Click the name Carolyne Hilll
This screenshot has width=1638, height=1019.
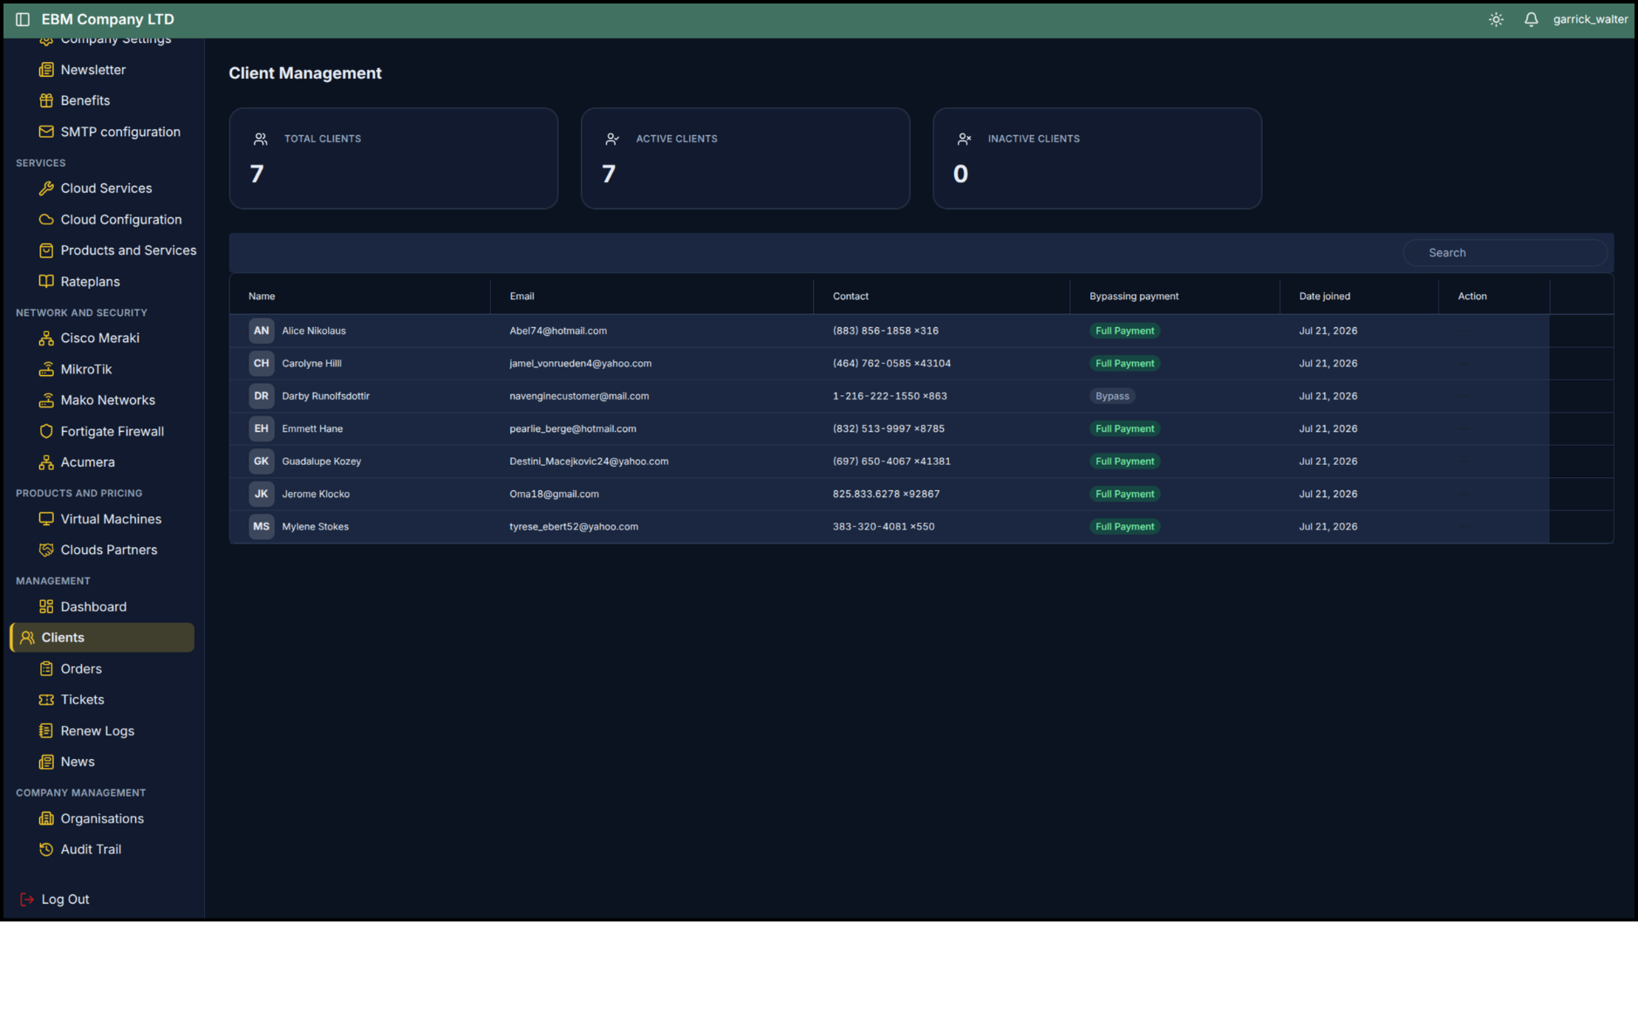[x=311, y=364]
